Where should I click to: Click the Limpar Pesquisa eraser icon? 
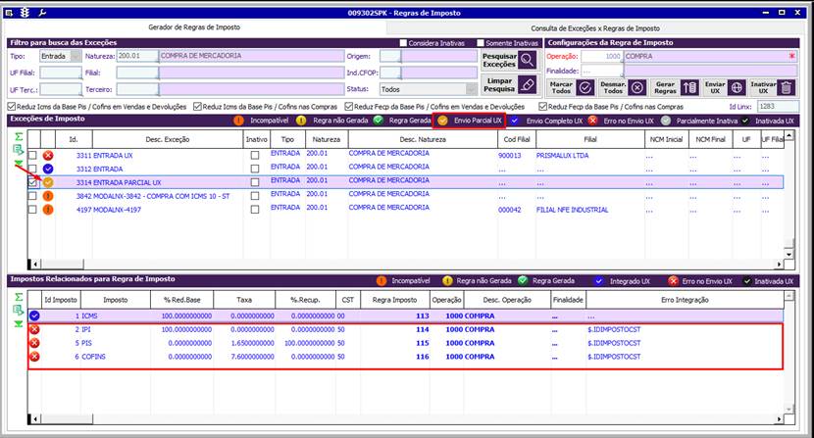527,84
